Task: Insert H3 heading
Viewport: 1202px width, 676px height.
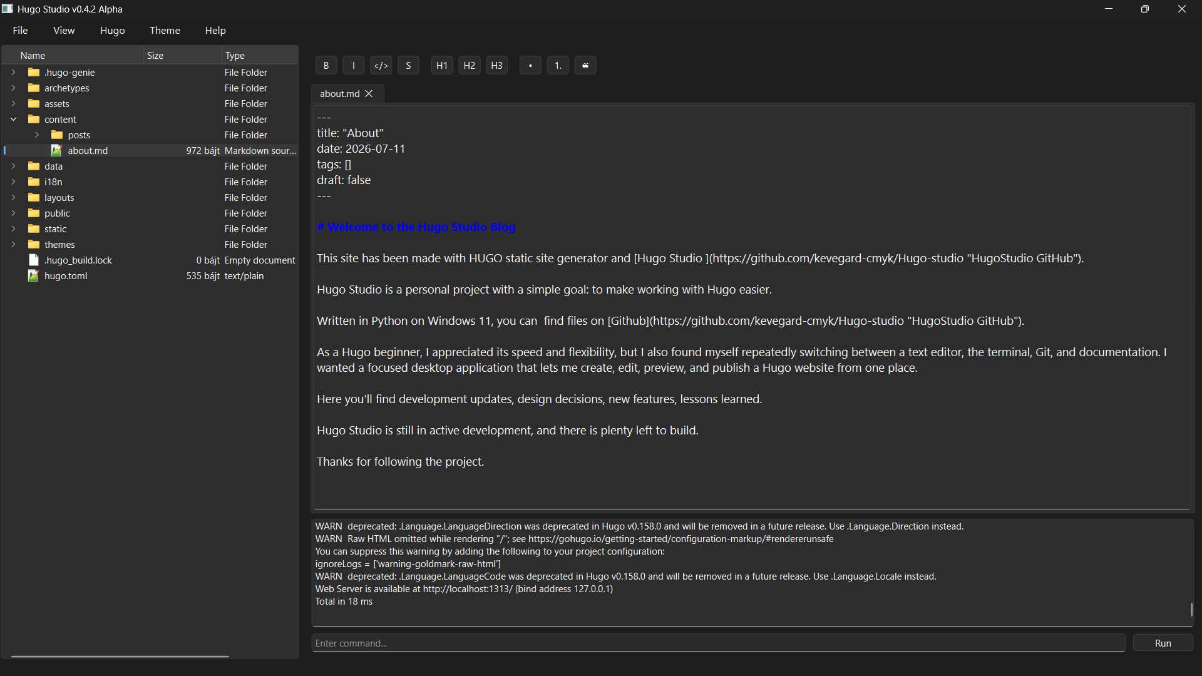Action: pyautogui.click(x=497, y=65)
